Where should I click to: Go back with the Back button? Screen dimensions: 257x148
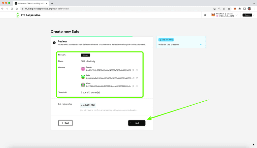coord(65,123)
